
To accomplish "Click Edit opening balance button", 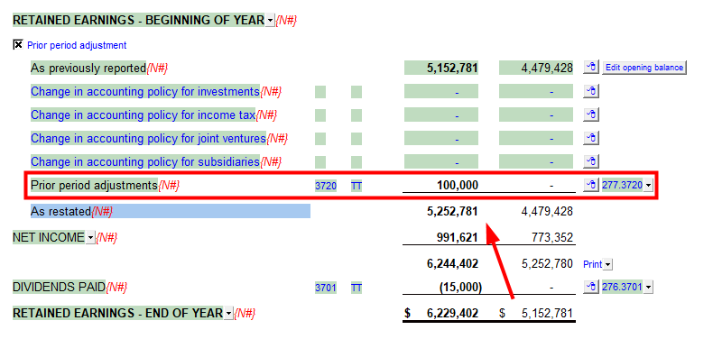I will [x=644, y=68].
